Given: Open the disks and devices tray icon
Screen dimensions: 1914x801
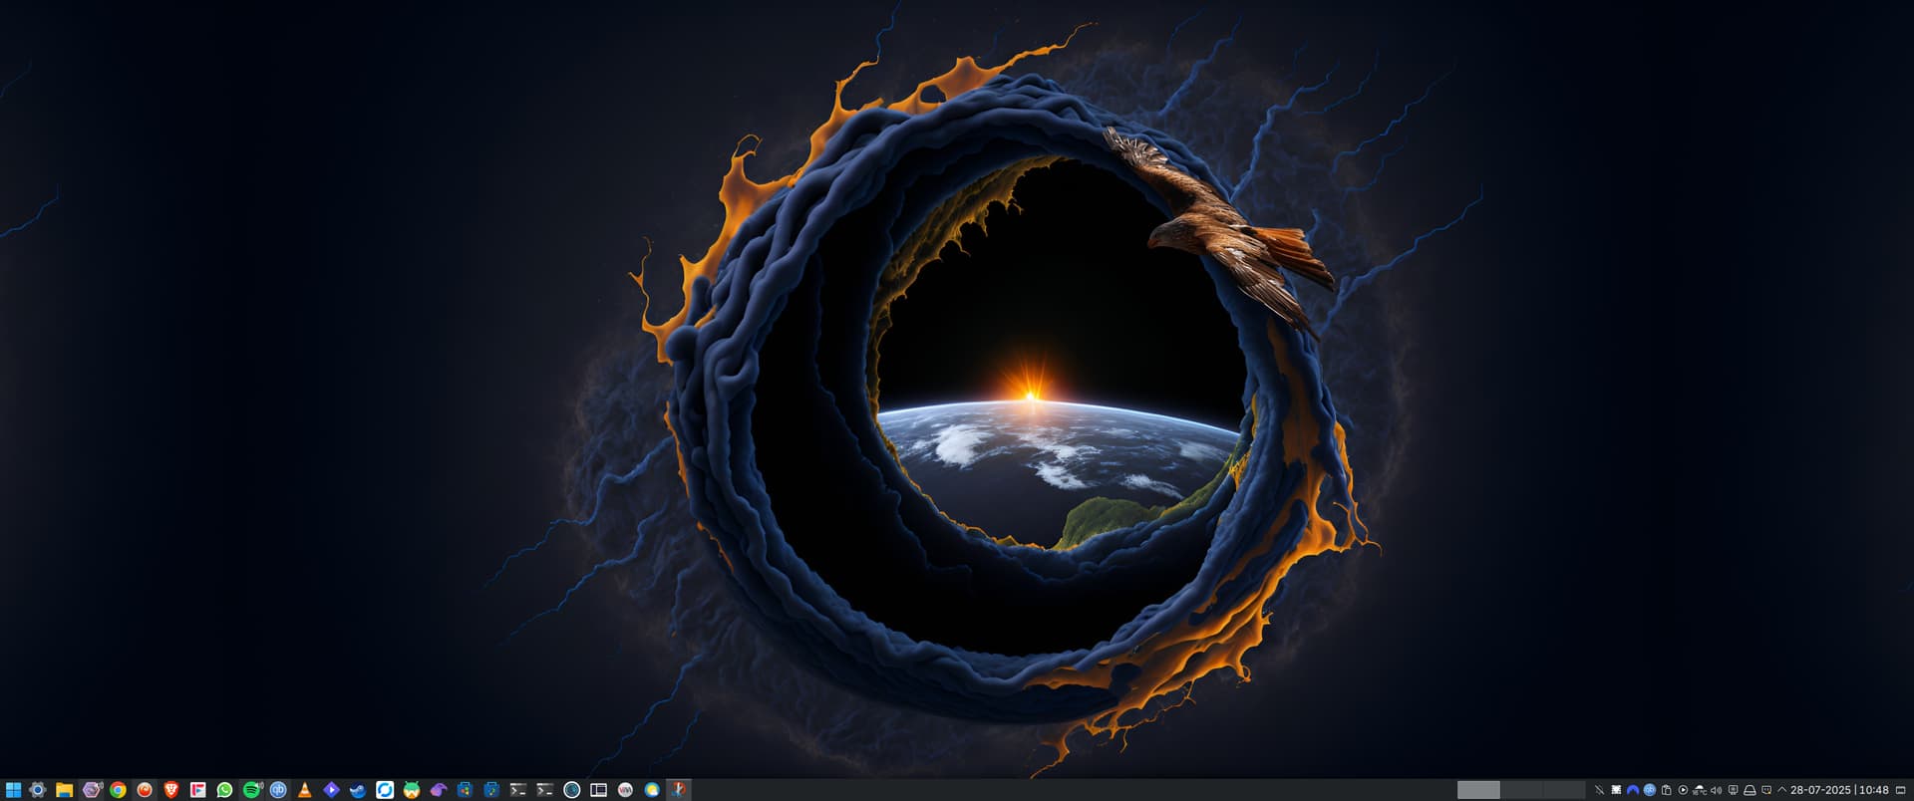Looking at the screenshot, I should point(1749,790).
